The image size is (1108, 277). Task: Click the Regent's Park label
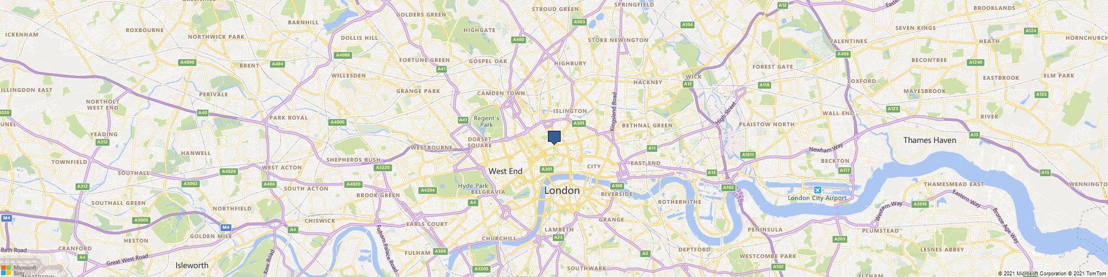point(486,121)
